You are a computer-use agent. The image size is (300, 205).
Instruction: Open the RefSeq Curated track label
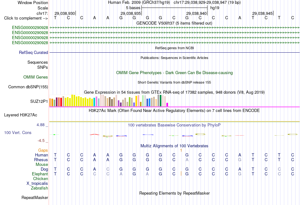tap(33, 52)
